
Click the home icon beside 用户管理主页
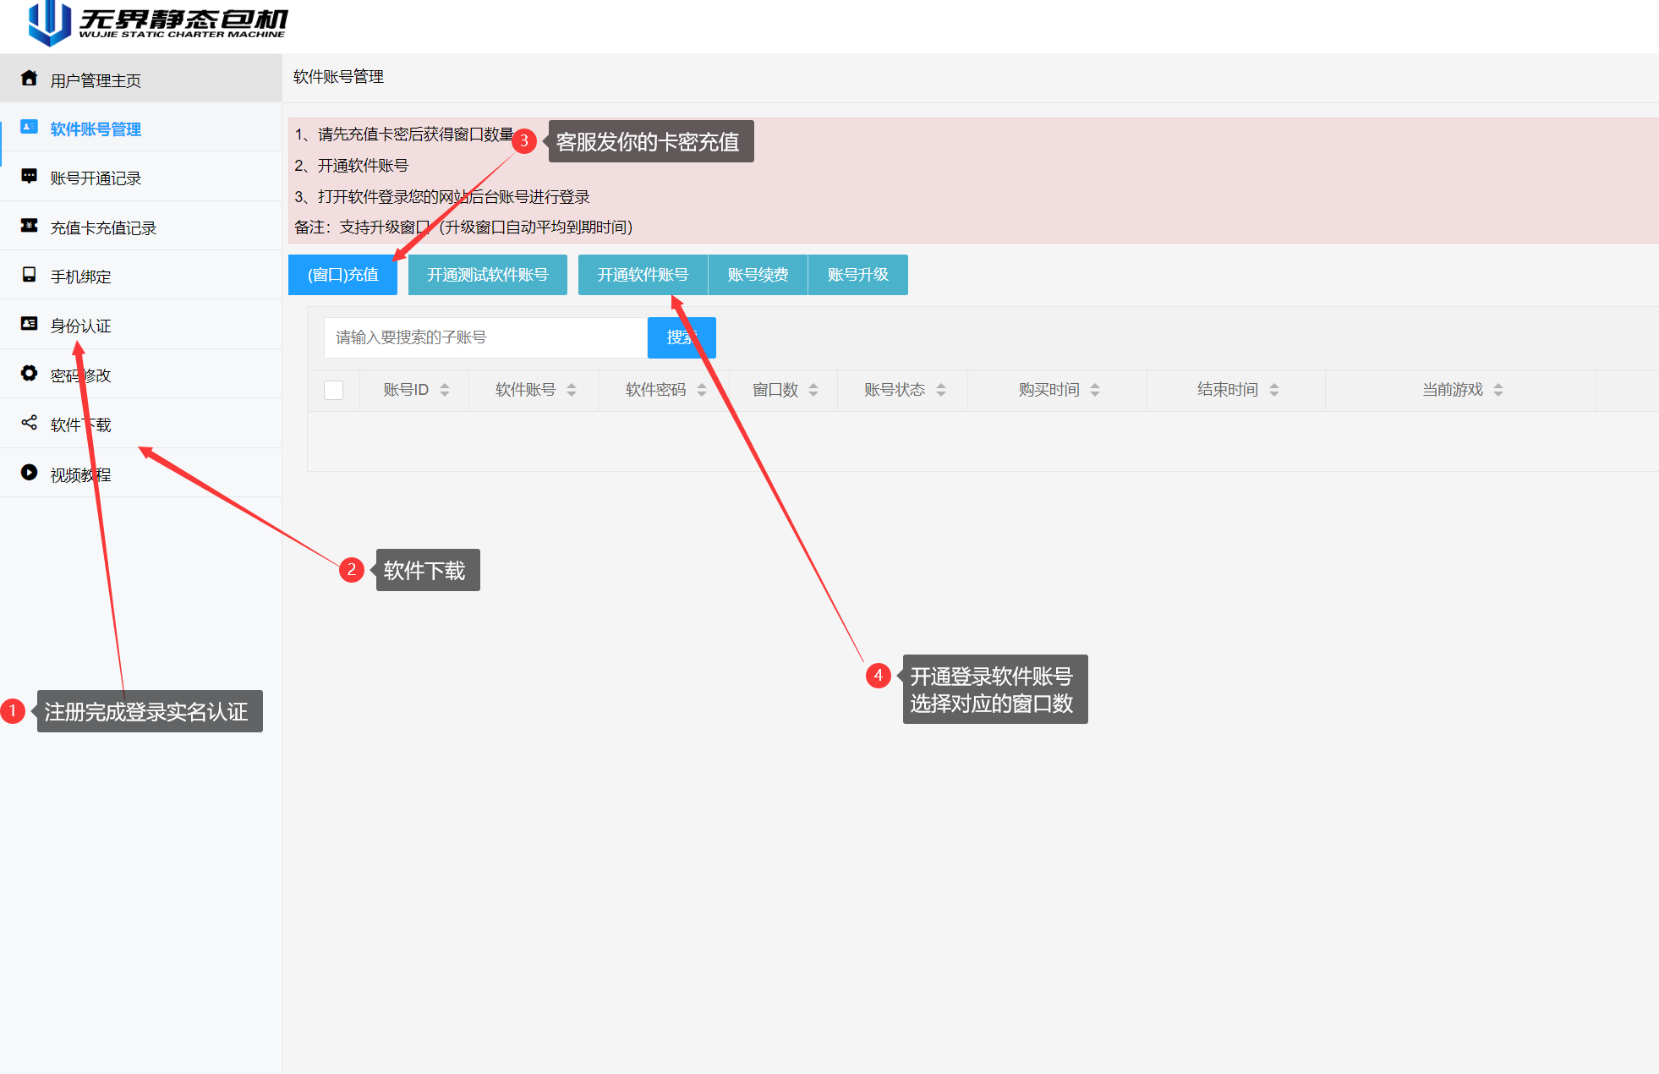click(30, 79)
